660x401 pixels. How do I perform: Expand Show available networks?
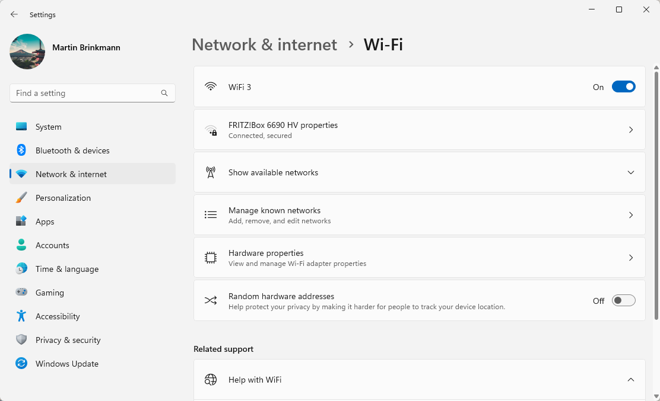pos(630,172)
